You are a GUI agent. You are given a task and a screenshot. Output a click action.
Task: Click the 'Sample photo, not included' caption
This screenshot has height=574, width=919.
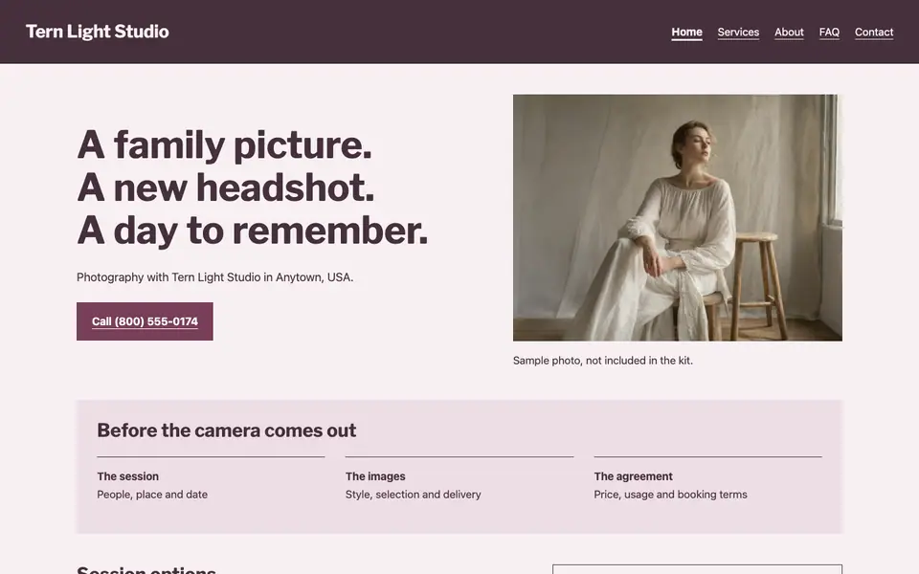[602, 361]
